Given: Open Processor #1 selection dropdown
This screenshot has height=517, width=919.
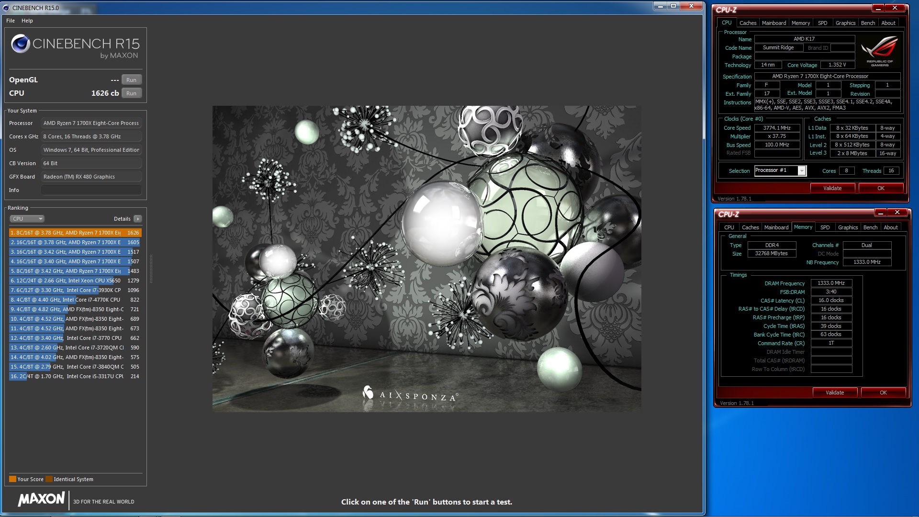Looking at the screenshot, I should point(781,170).
